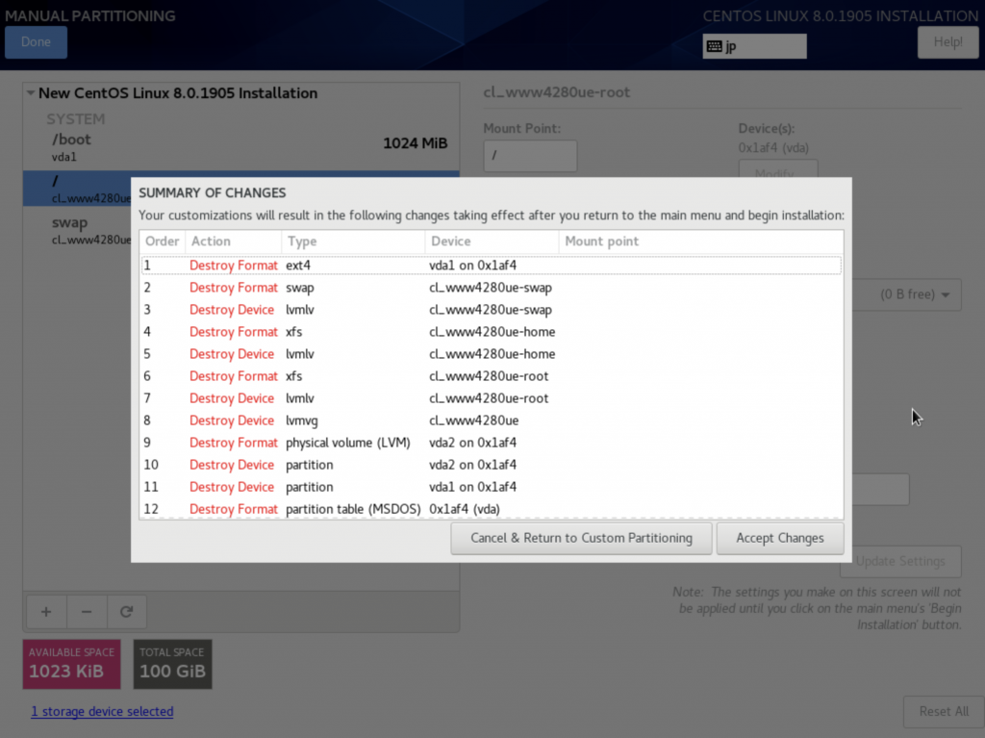This screenshot has width=985, height=738.
Task: Select row 8 Destroy Device lvmvg
Action: (492, 420)
